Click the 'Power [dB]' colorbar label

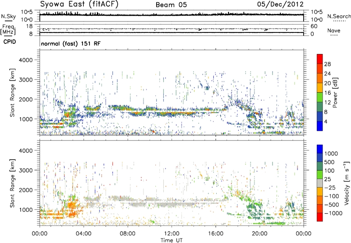(x=335, y=93)
